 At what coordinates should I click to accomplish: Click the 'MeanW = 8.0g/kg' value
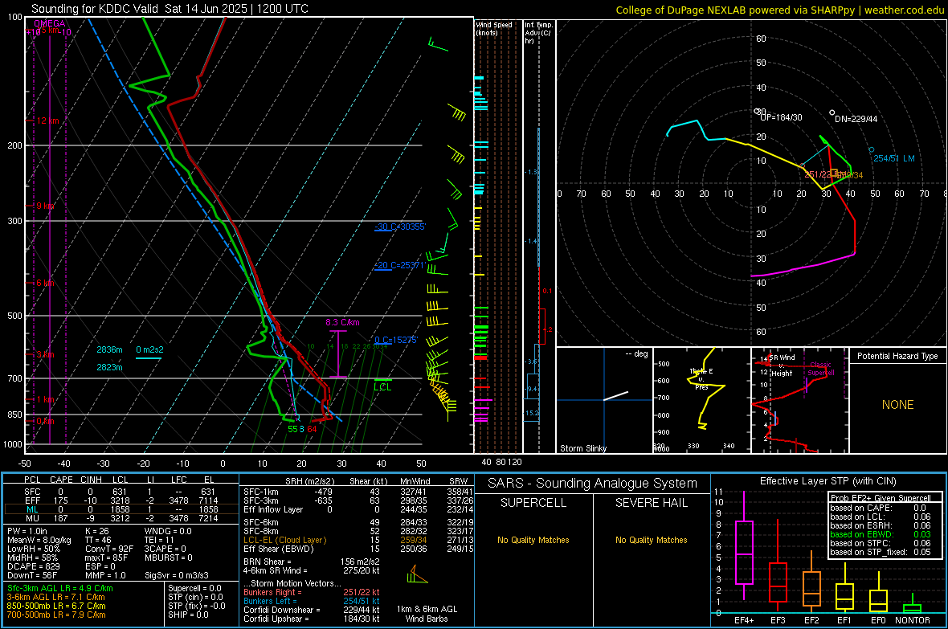39,540
